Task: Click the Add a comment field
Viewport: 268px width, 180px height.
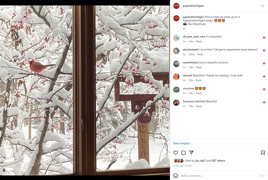Action: pos(219,175)
